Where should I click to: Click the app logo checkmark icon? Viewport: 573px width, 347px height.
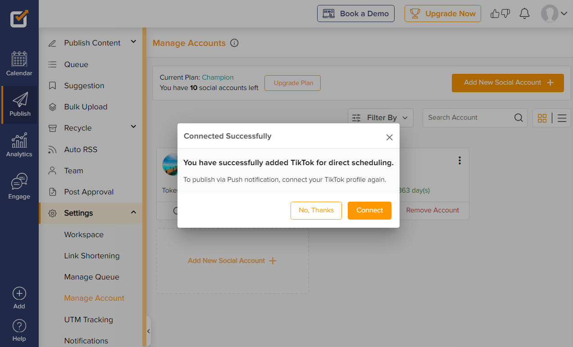click(x=19, y=18)
